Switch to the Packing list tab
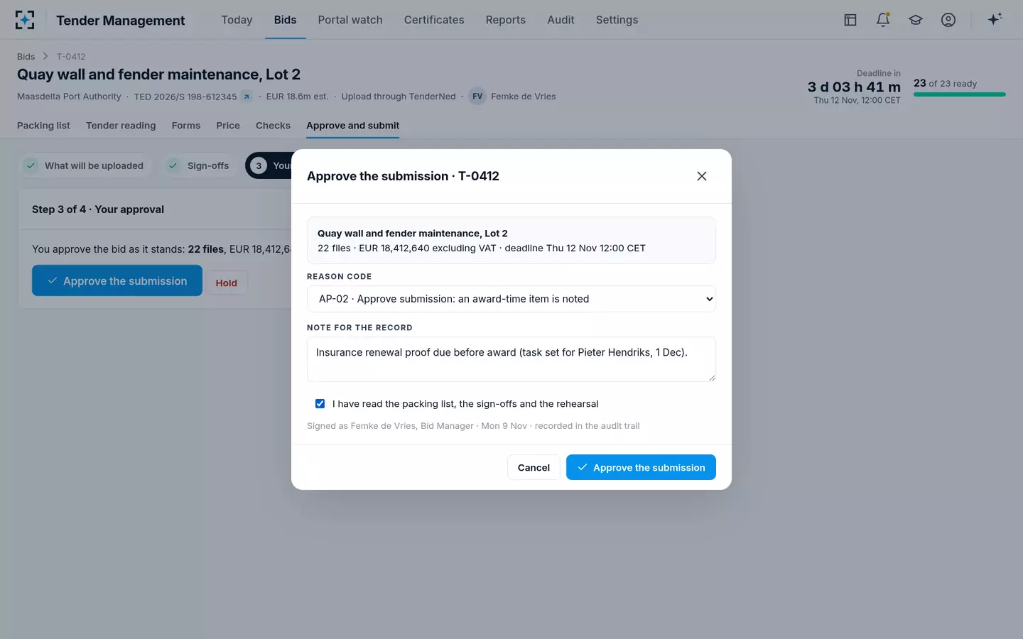The image size is (1023, 639). (43, 126)
